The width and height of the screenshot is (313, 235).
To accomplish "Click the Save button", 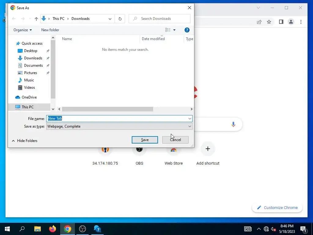I will pos(145,140).
